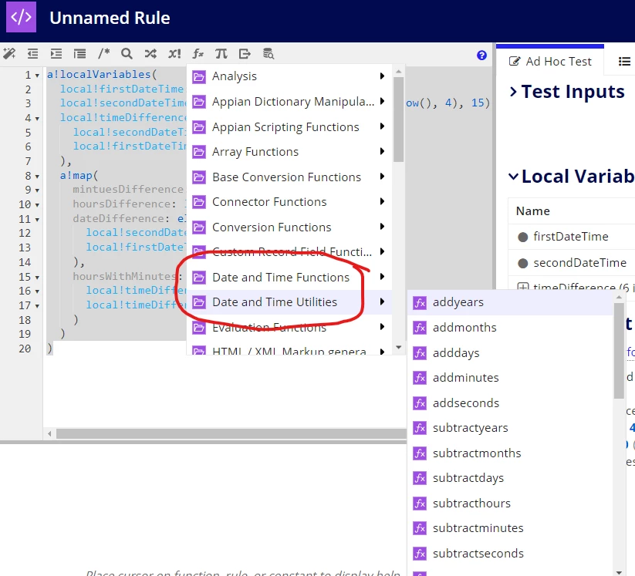Select the subtractseconds function

510,554
